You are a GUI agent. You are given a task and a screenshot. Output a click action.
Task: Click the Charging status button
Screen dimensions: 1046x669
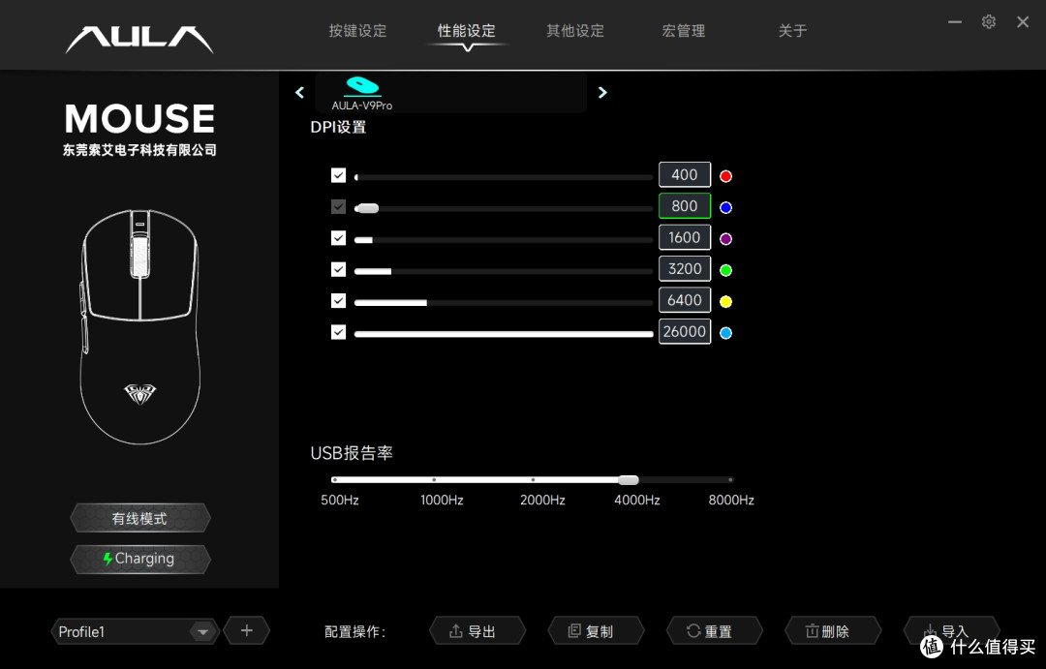(139, 559)
